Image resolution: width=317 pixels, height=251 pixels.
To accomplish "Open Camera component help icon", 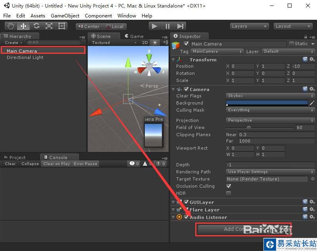I will point(305,89).
